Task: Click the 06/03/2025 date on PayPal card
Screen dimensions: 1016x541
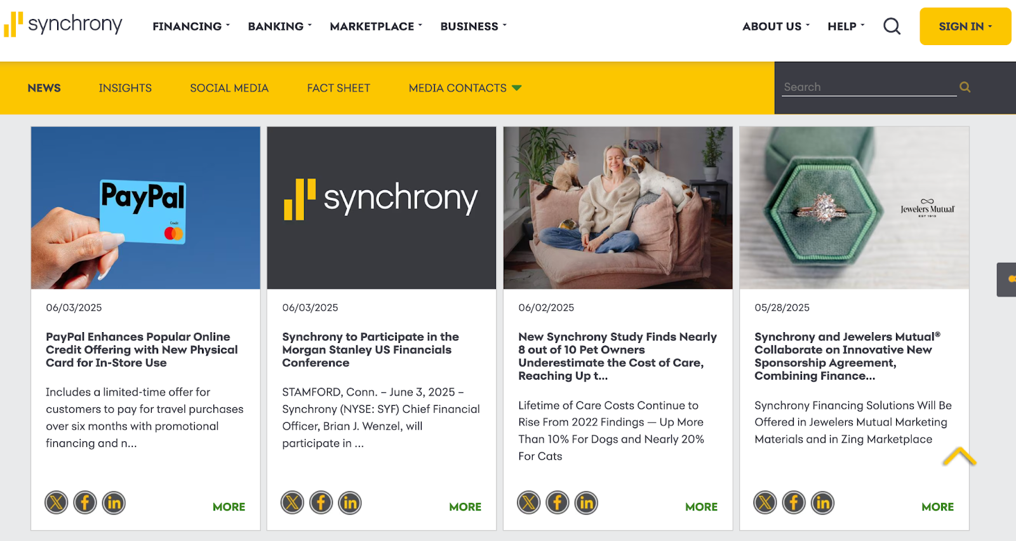Action: pos(74,307)
